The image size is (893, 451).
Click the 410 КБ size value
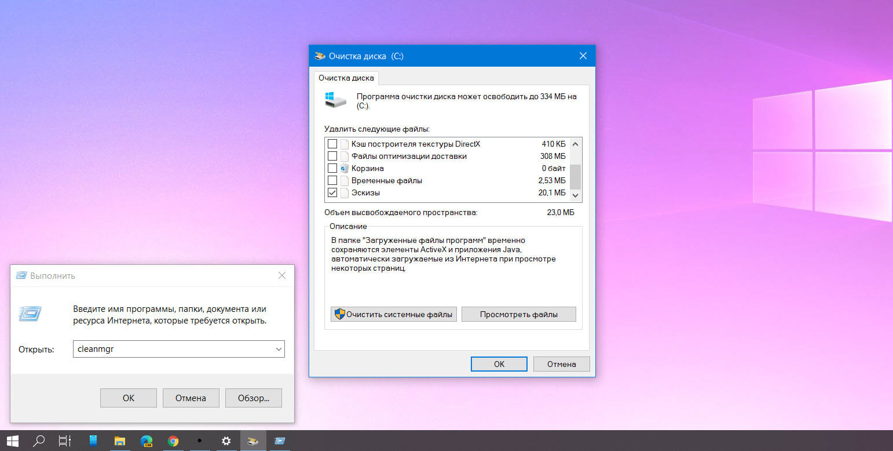pyautogui.click(x=554, y=144)
